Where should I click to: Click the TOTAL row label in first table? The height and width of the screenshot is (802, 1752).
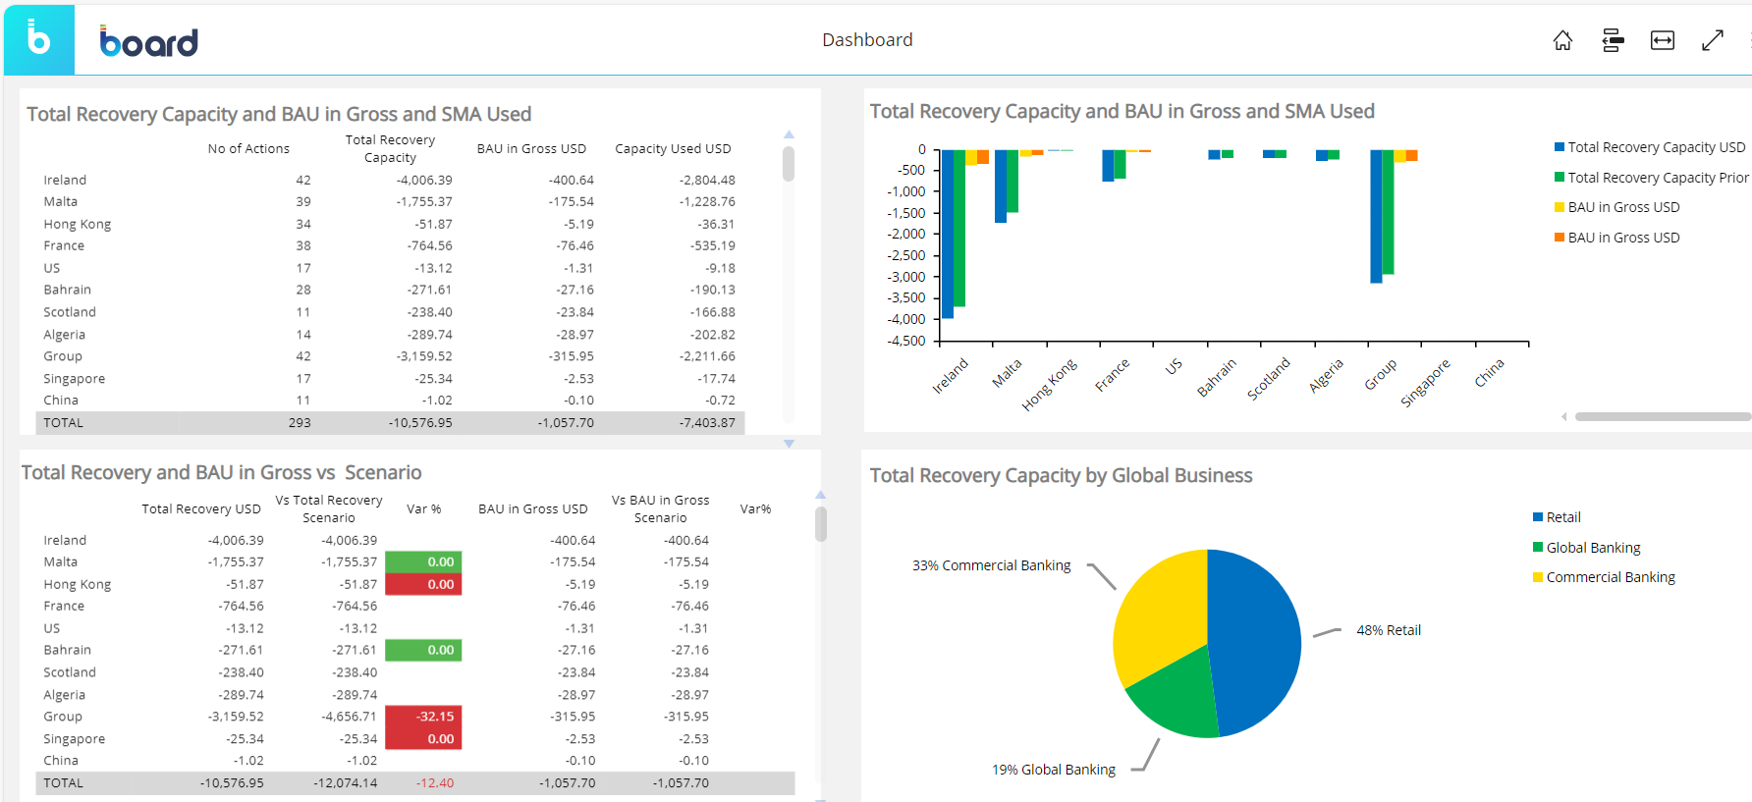coord(63,423)
